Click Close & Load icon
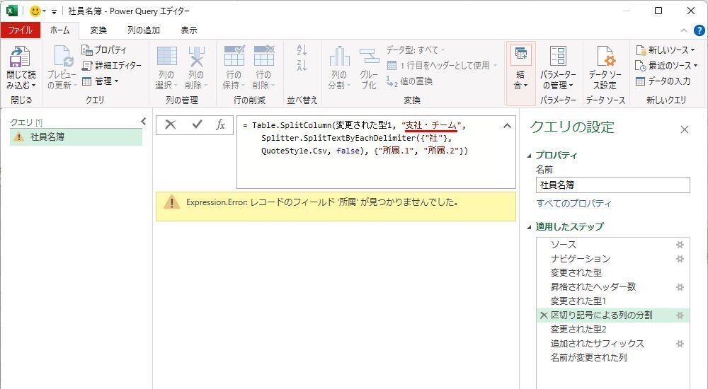The image size is (708, 389). coord(20,57)
